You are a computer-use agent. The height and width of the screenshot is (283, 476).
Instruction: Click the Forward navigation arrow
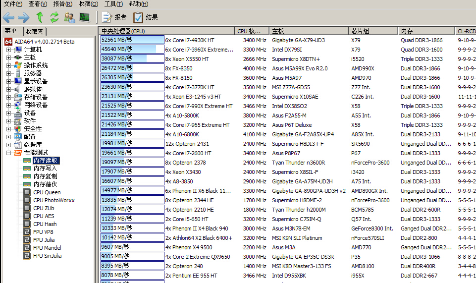(24, 17)
